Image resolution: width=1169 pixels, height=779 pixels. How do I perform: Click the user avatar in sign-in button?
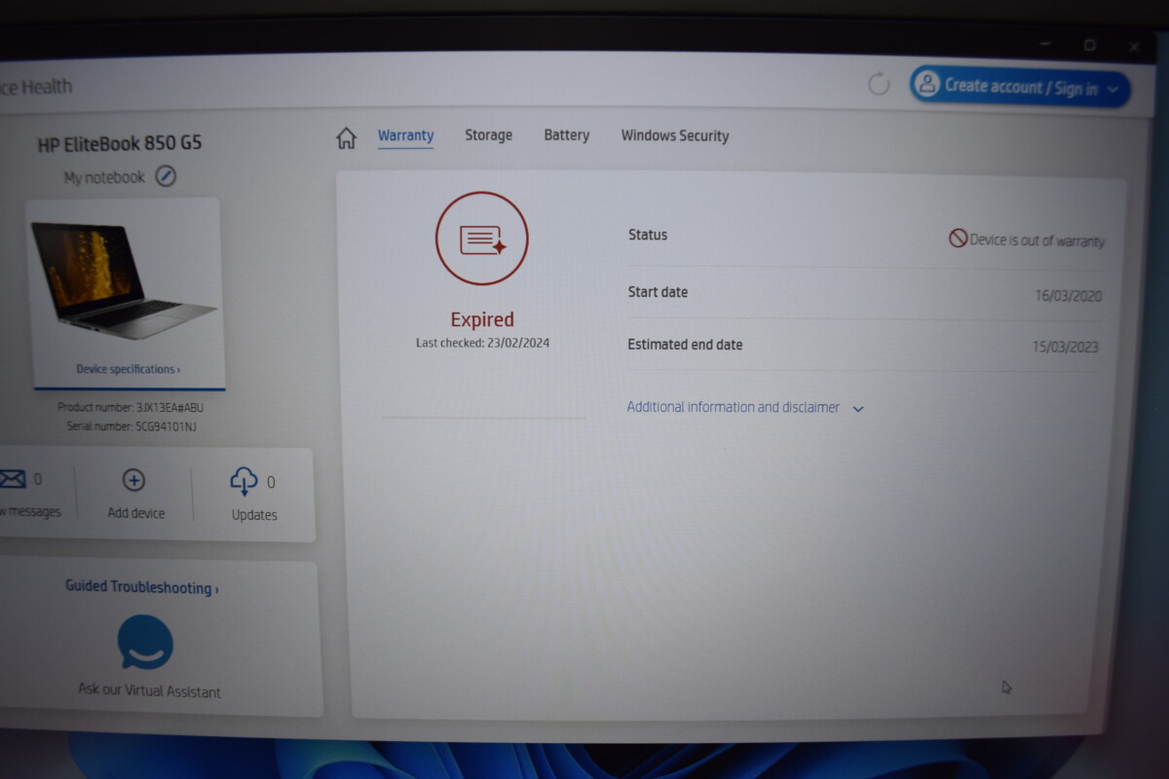click(x=927, y=84)
